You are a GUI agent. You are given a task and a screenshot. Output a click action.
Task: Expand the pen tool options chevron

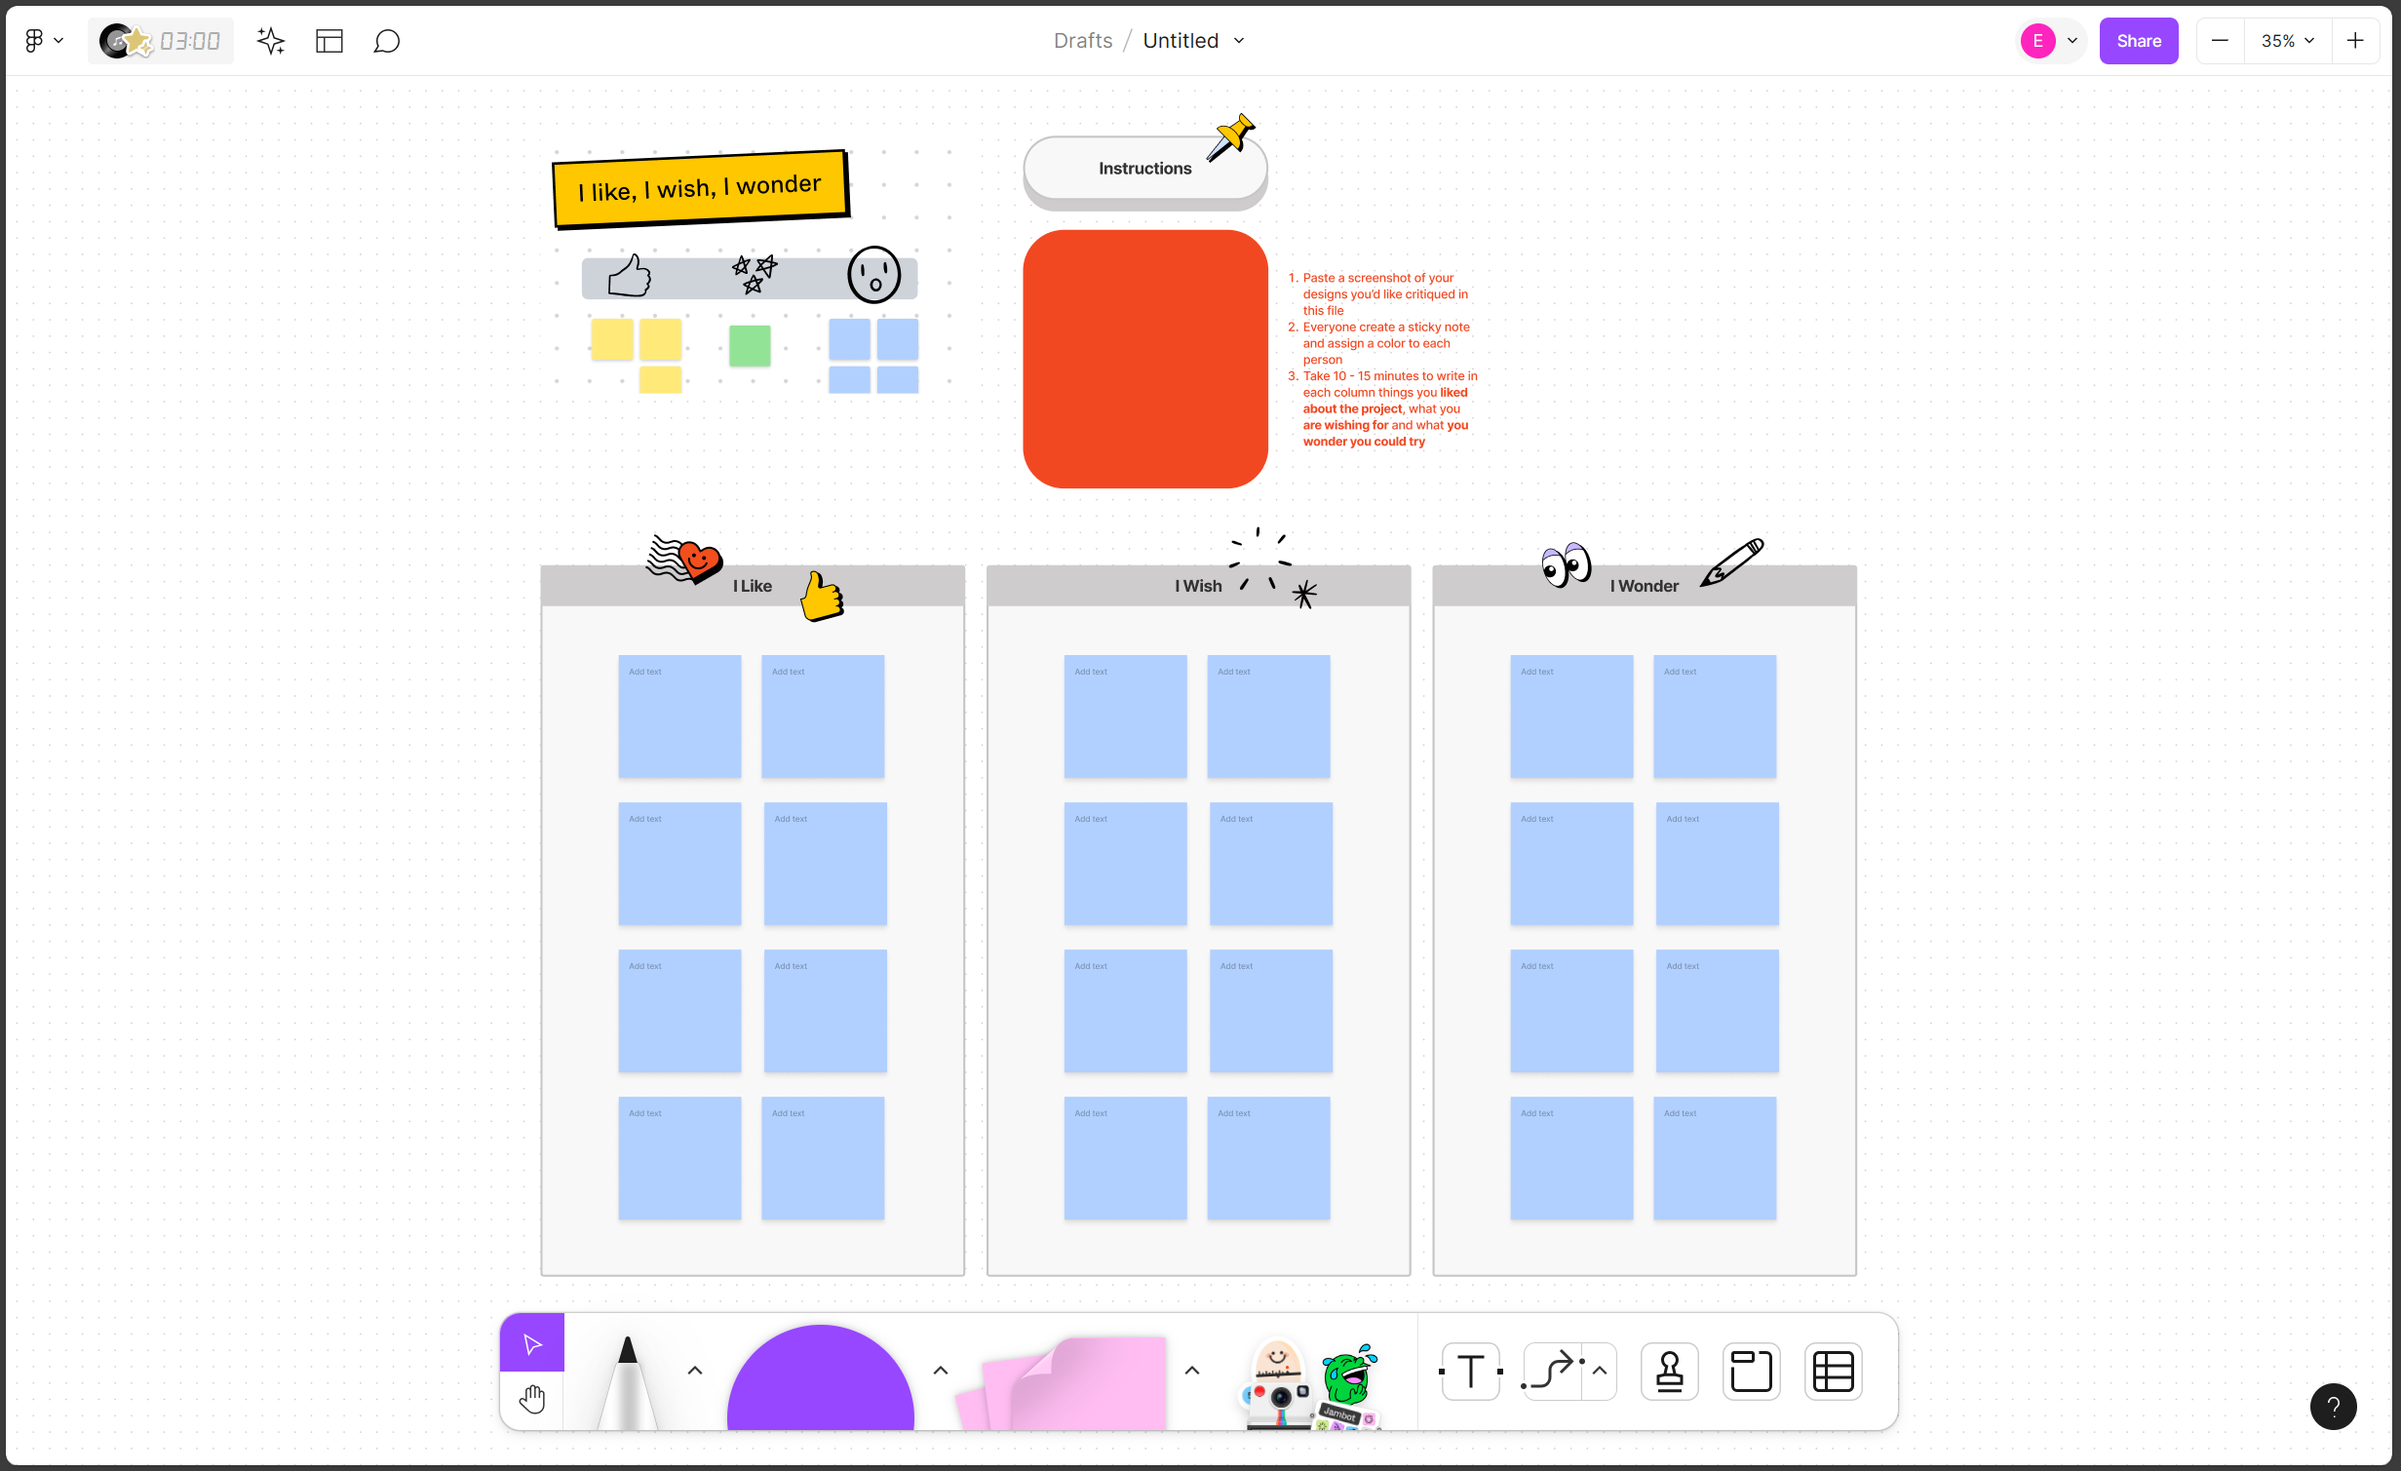[695, 1372]
